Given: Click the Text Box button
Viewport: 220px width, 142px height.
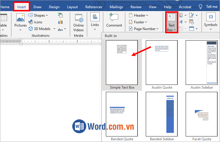Looking at the screenshot, I should pos(172,22).
